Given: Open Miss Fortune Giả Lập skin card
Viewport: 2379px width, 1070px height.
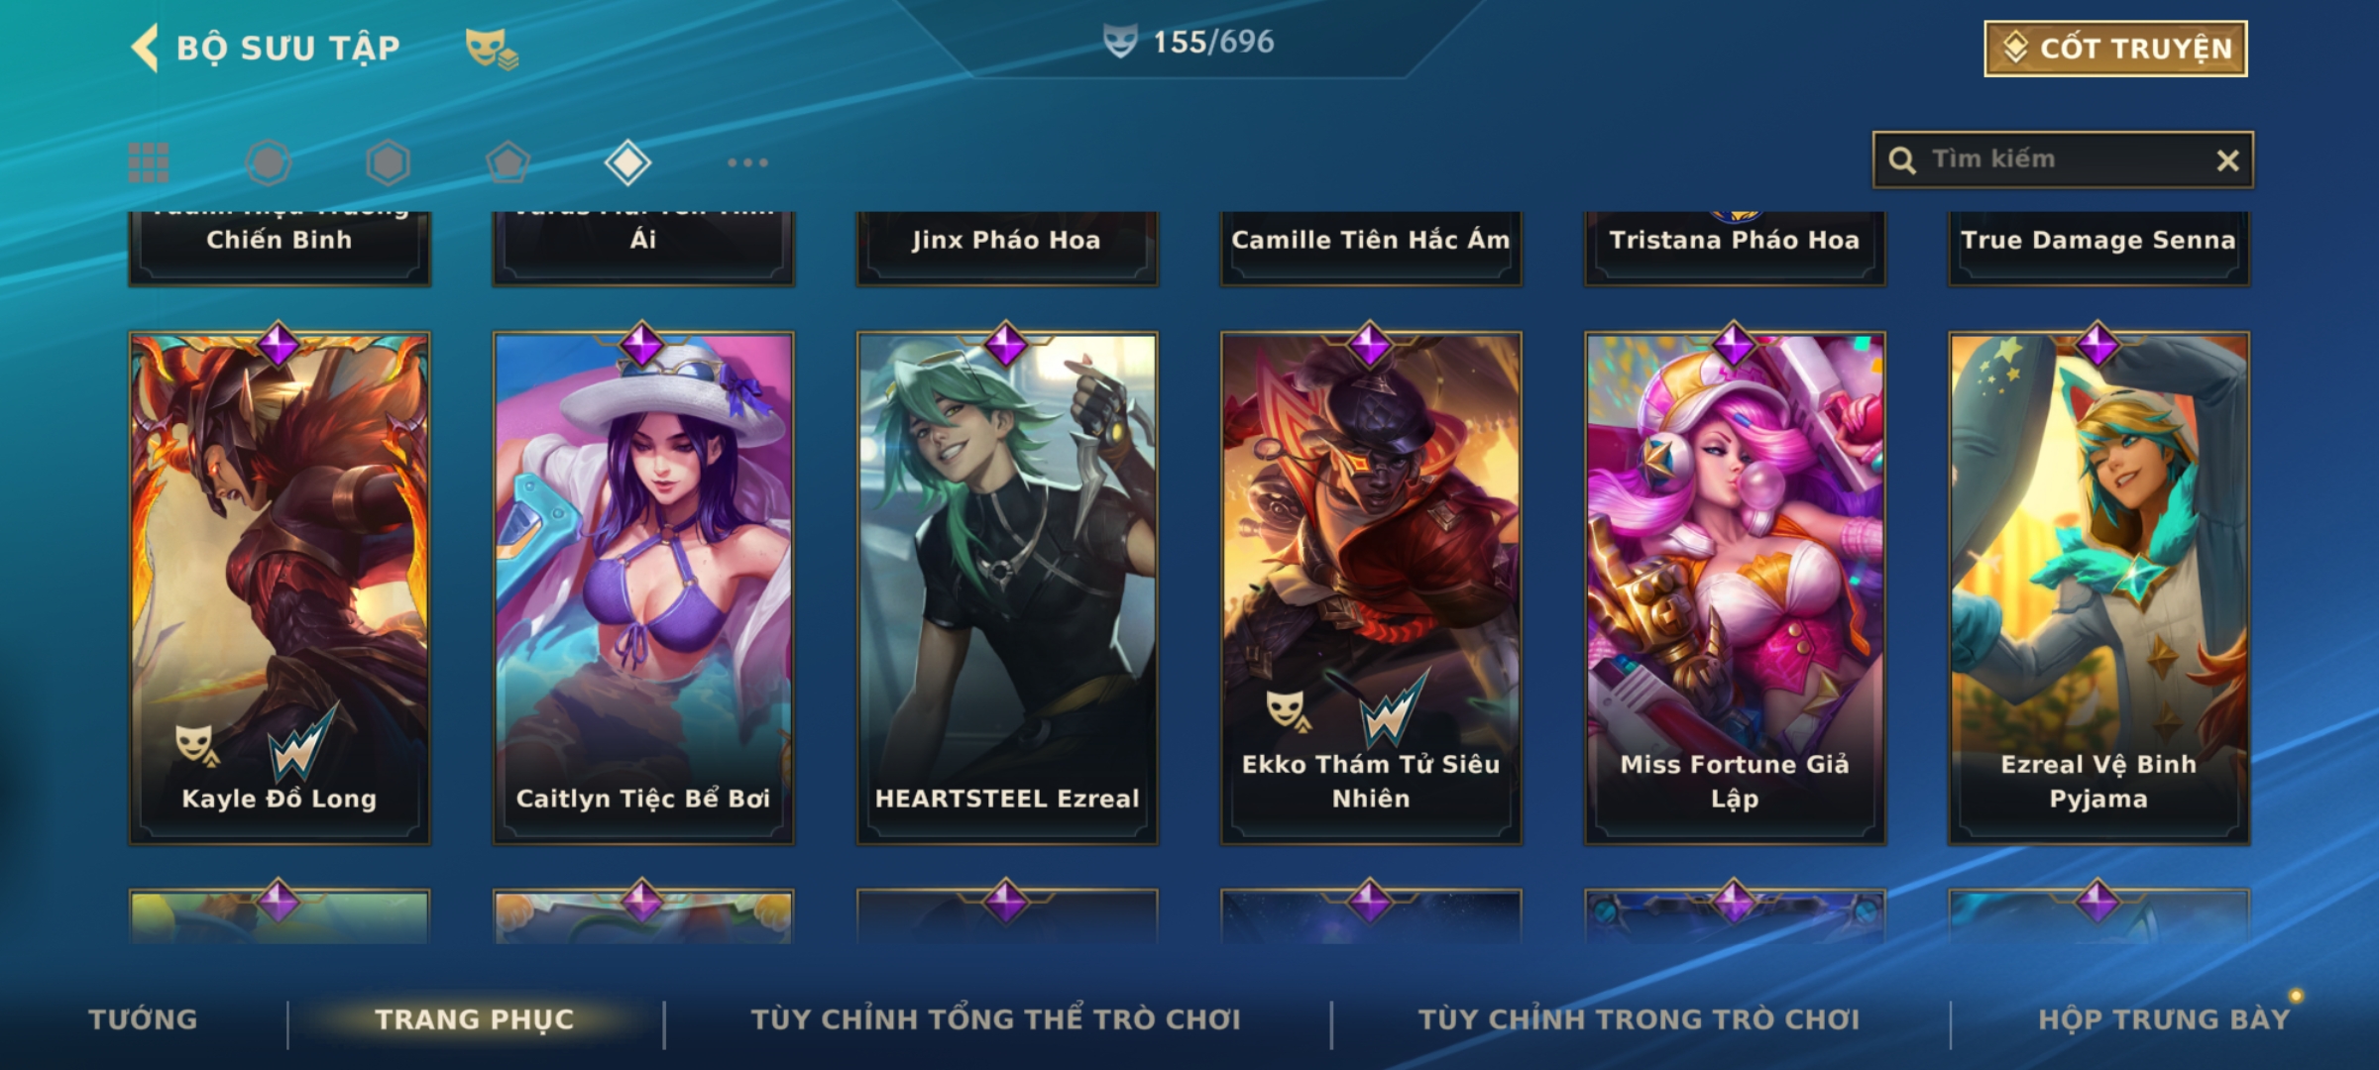Looking at the screenshot, I should [1735, 588].
